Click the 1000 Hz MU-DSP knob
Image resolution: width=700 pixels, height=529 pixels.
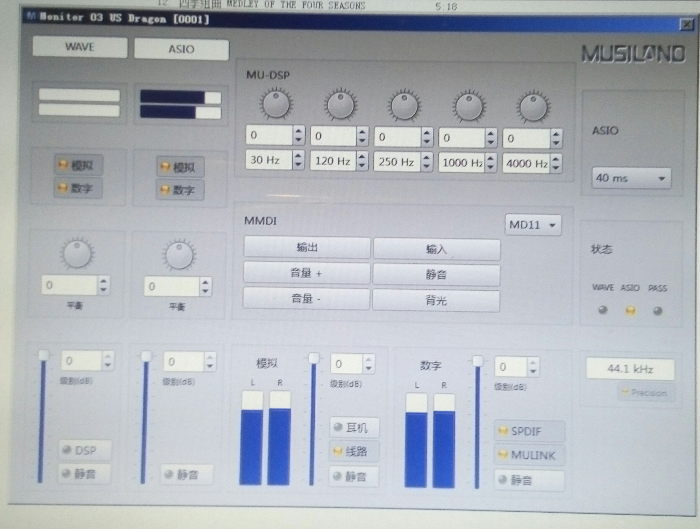pyautogui.click(x=469, y=107)
